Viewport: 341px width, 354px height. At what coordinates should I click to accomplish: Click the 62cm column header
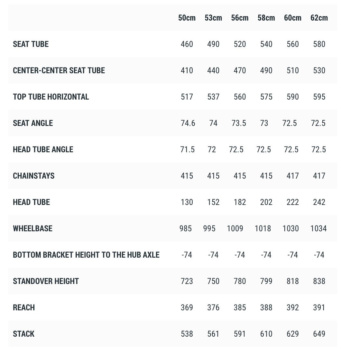pos(319,18)
